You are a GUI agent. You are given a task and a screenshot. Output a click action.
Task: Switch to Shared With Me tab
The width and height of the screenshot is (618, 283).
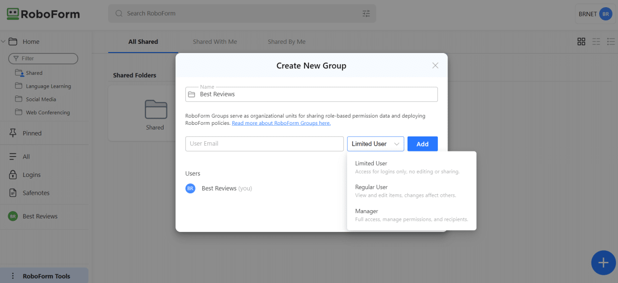215,41
